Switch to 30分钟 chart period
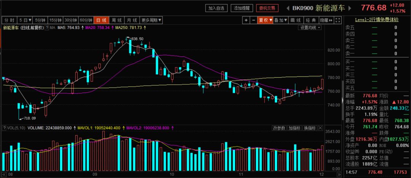411x178 pixels. (71, 20)
